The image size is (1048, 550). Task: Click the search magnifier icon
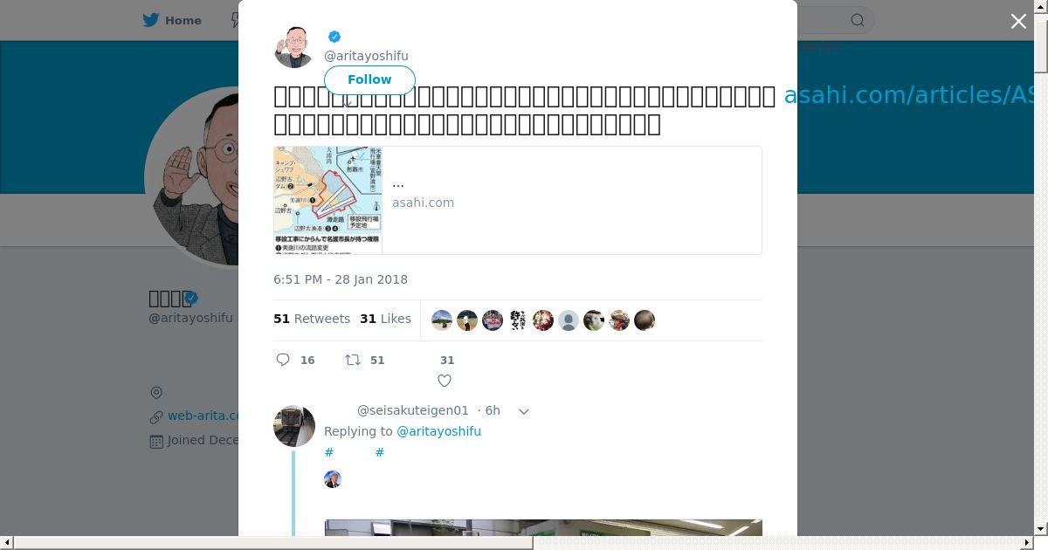[x=858, y=20]
